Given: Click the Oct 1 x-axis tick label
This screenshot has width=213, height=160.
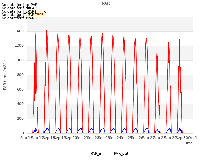Looking at the screenshot, I should [193, 138].
